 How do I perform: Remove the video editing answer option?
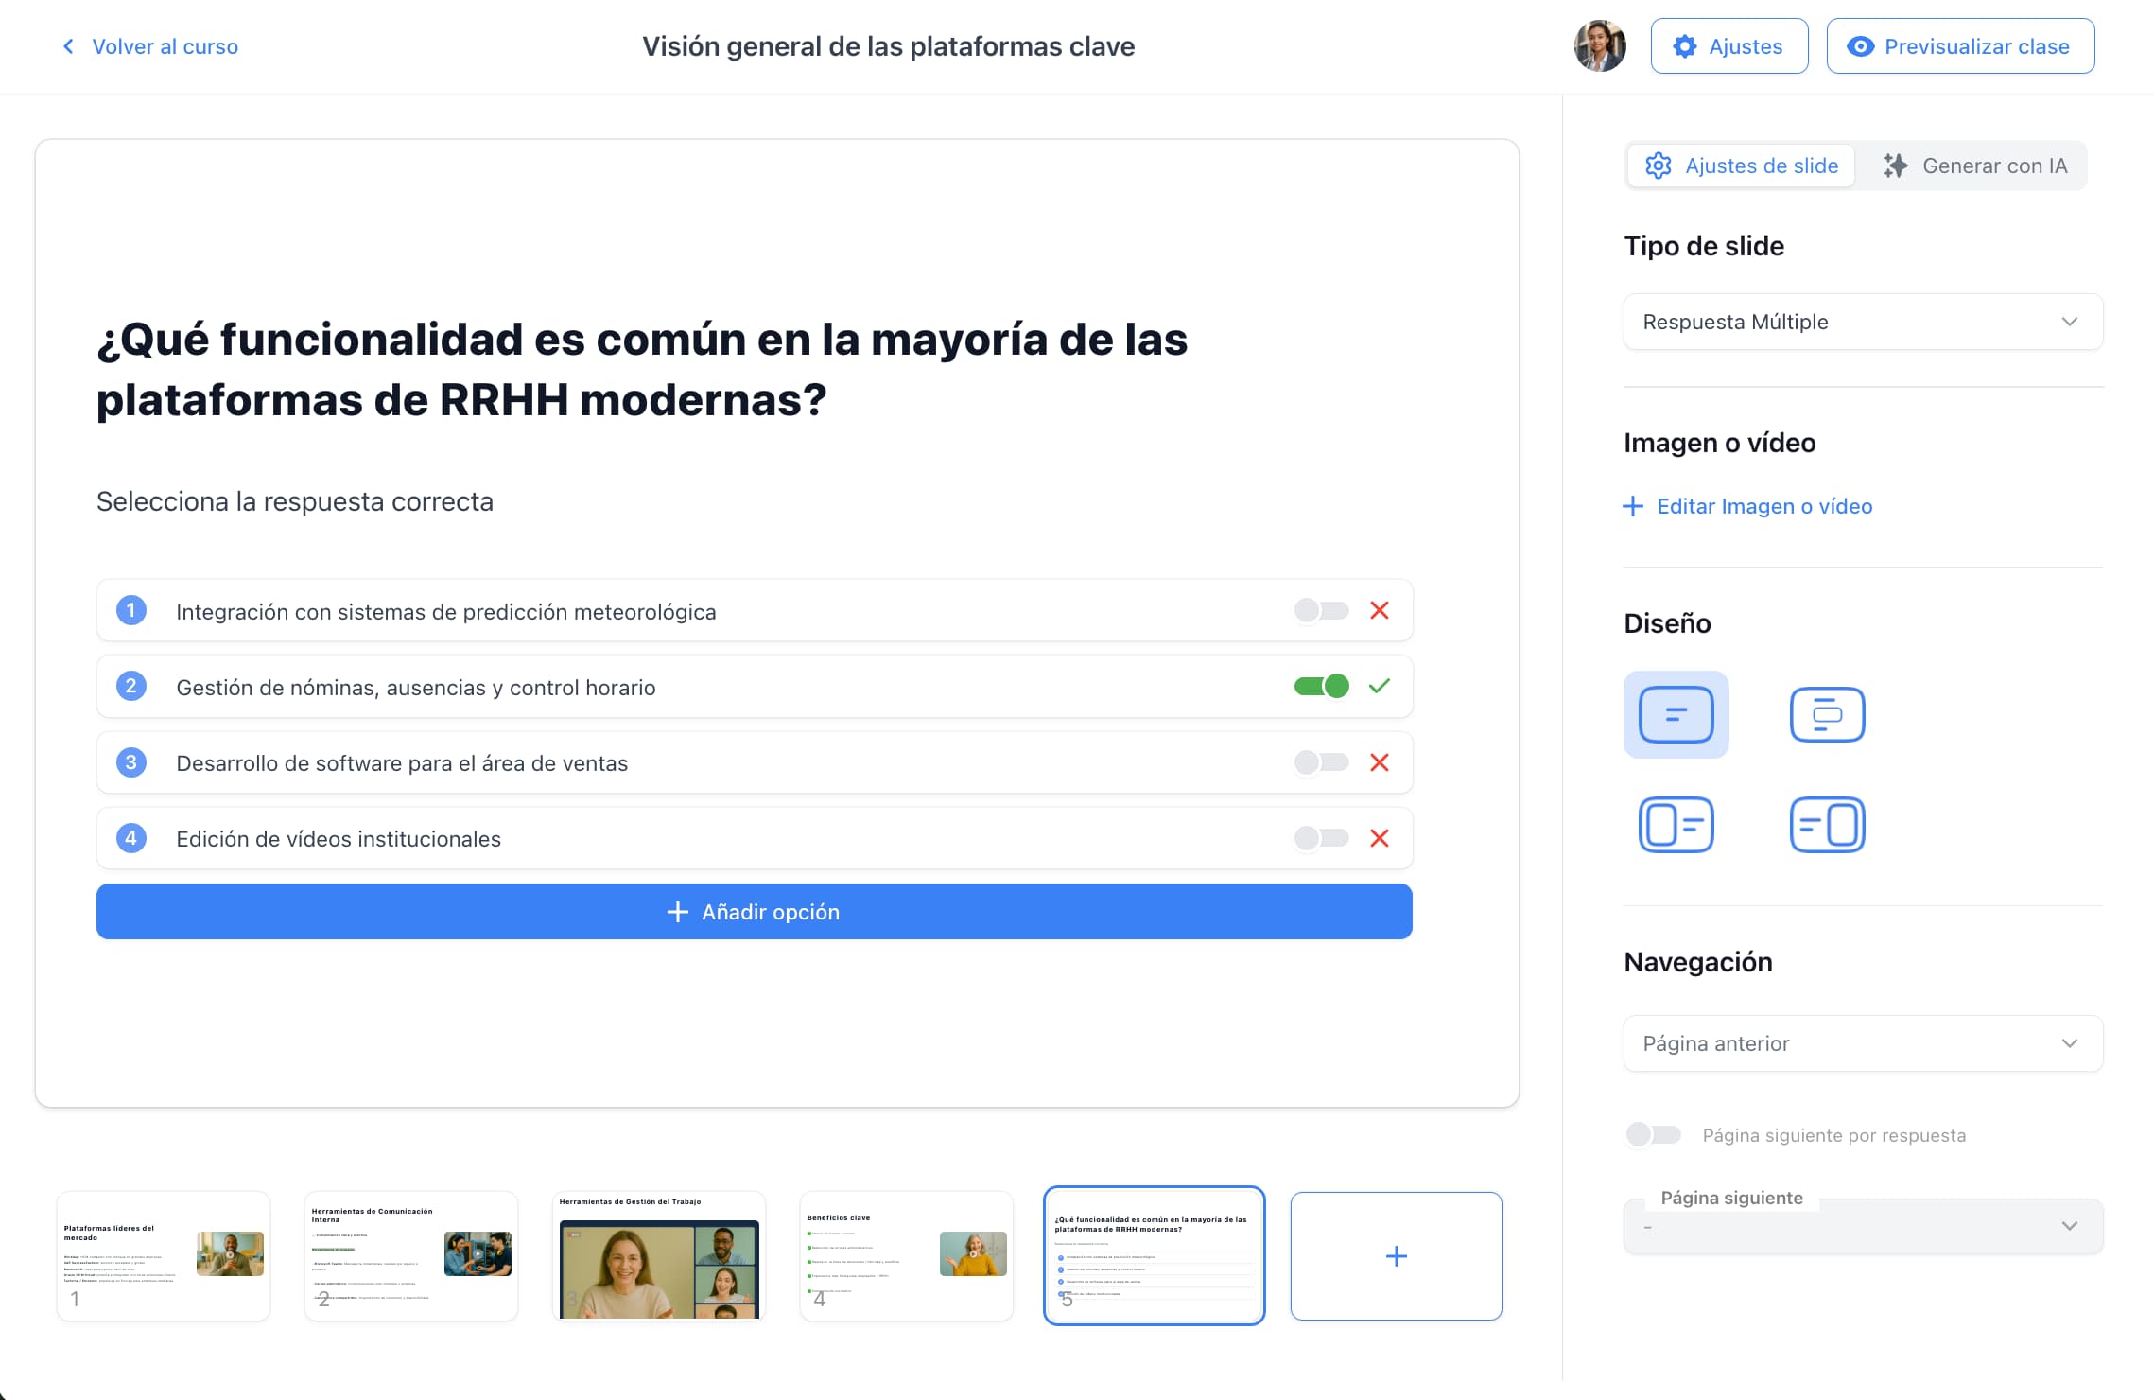[1380, 838]
